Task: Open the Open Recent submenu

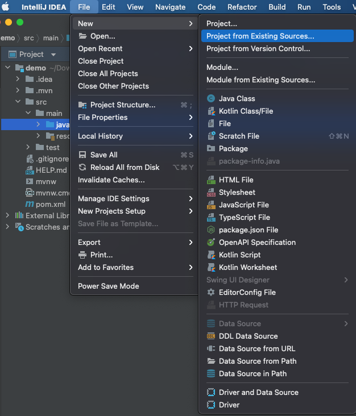Action: pyautogui.click(x=135, y=48)
